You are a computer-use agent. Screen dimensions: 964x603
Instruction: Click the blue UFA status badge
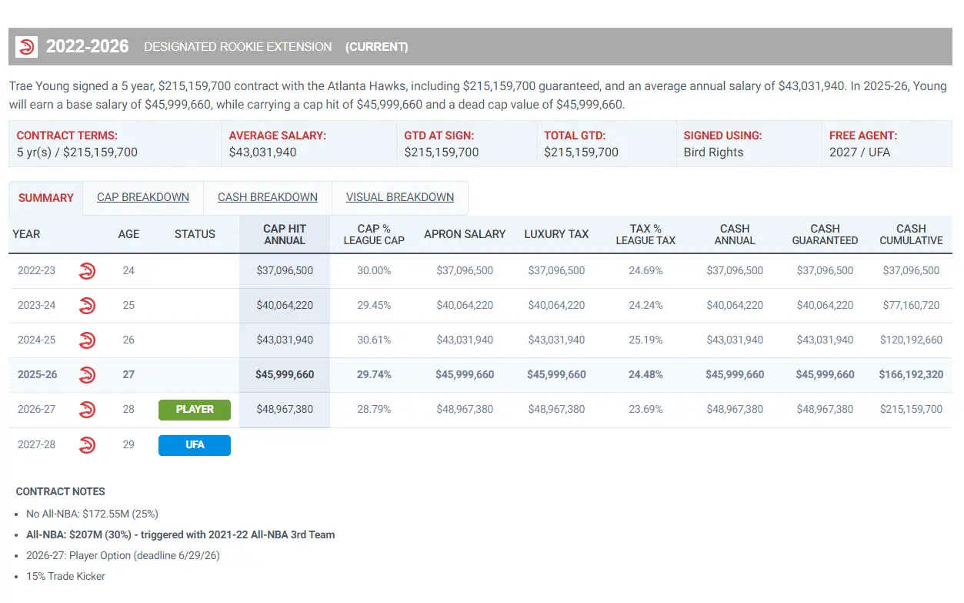195,445
